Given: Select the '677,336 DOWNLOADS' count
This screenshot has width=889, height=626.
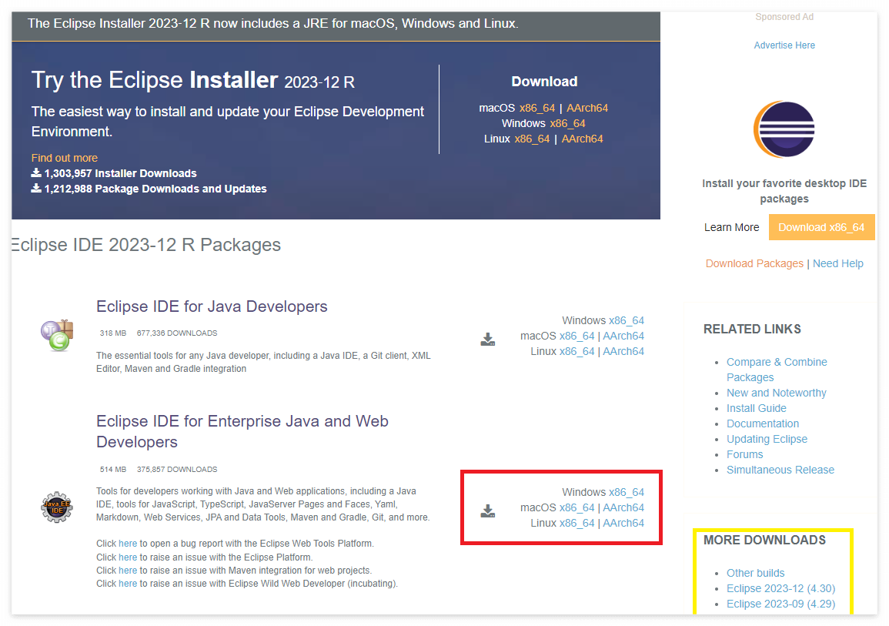Looking at the screenshot, I should coord(177,333).
